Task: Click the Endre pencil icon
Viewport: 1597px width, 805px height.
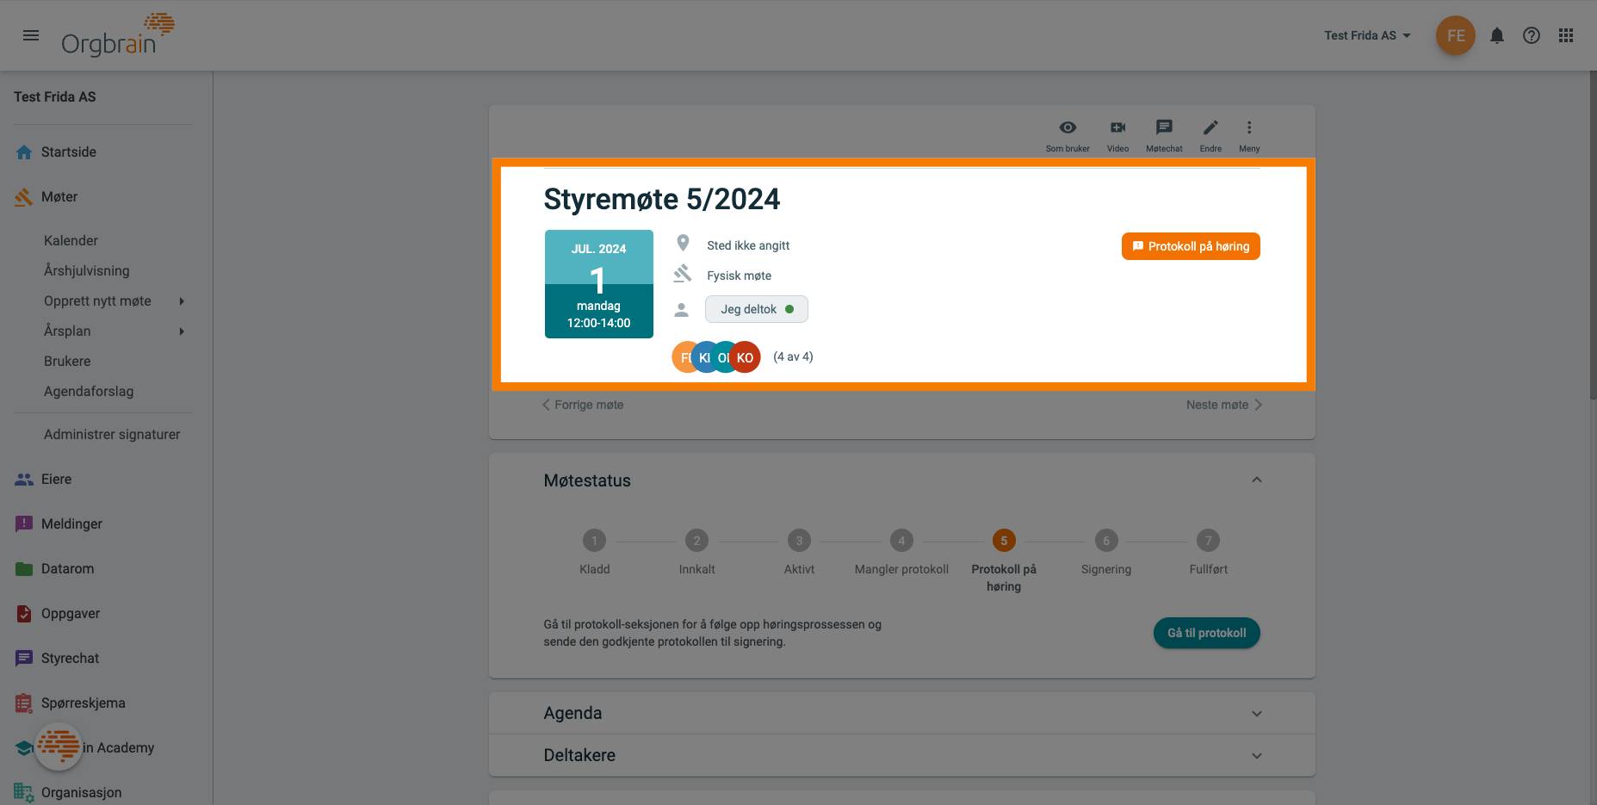Action: click(x=1210, y=135)
